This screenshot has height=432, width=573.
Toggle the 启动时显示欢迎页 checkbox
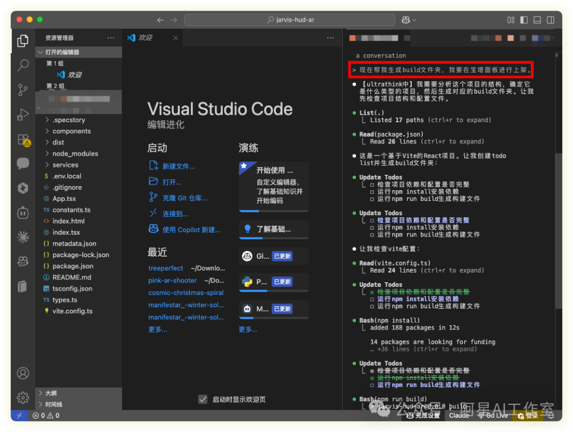coord(203,399)
